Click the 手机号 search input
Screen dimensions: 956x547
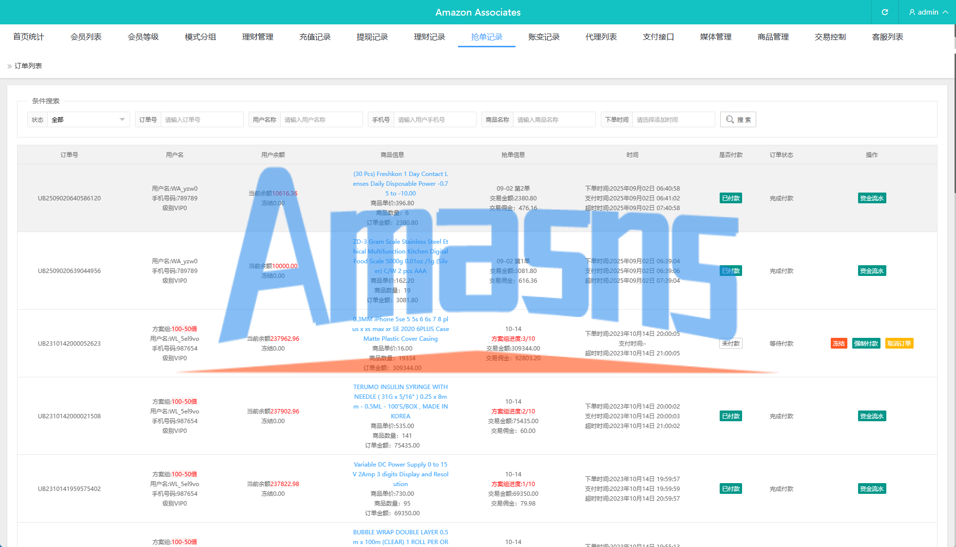434,119
